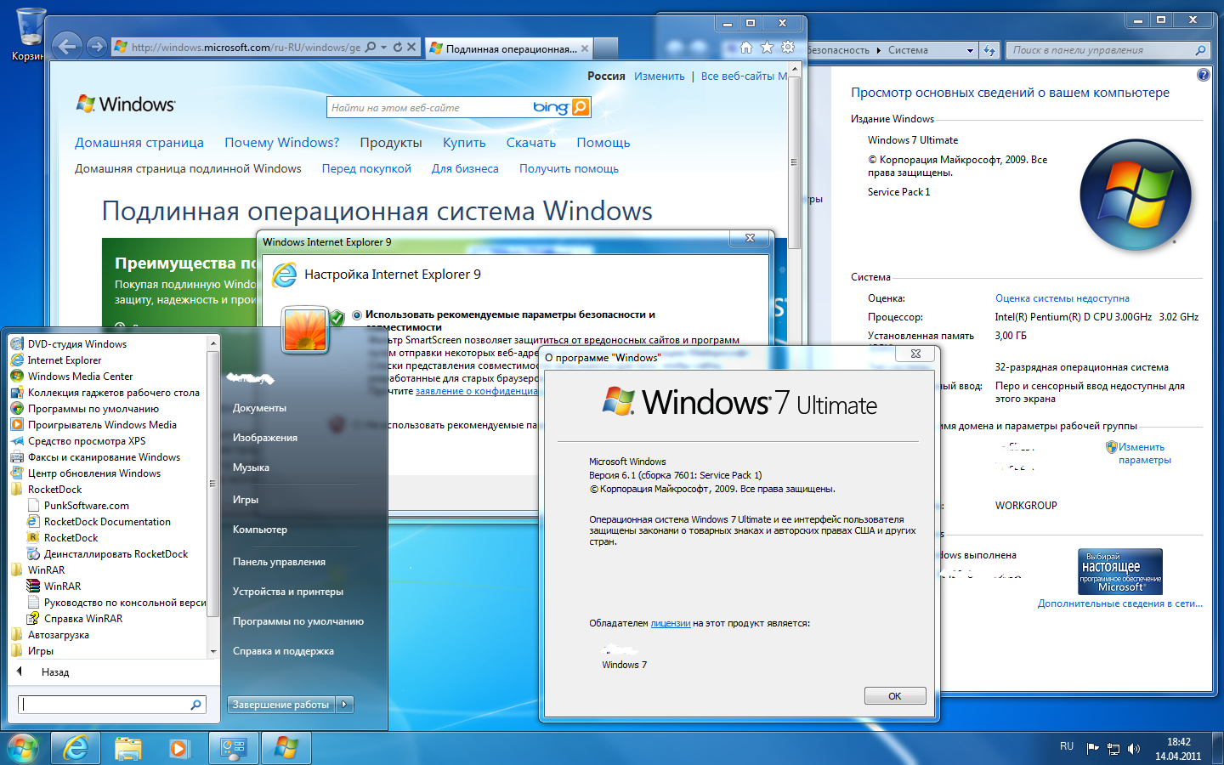Screen dimensions: 1224x765
Task: Open Устройства и принтеры in Start menu
Action: (x=288, y=592)
